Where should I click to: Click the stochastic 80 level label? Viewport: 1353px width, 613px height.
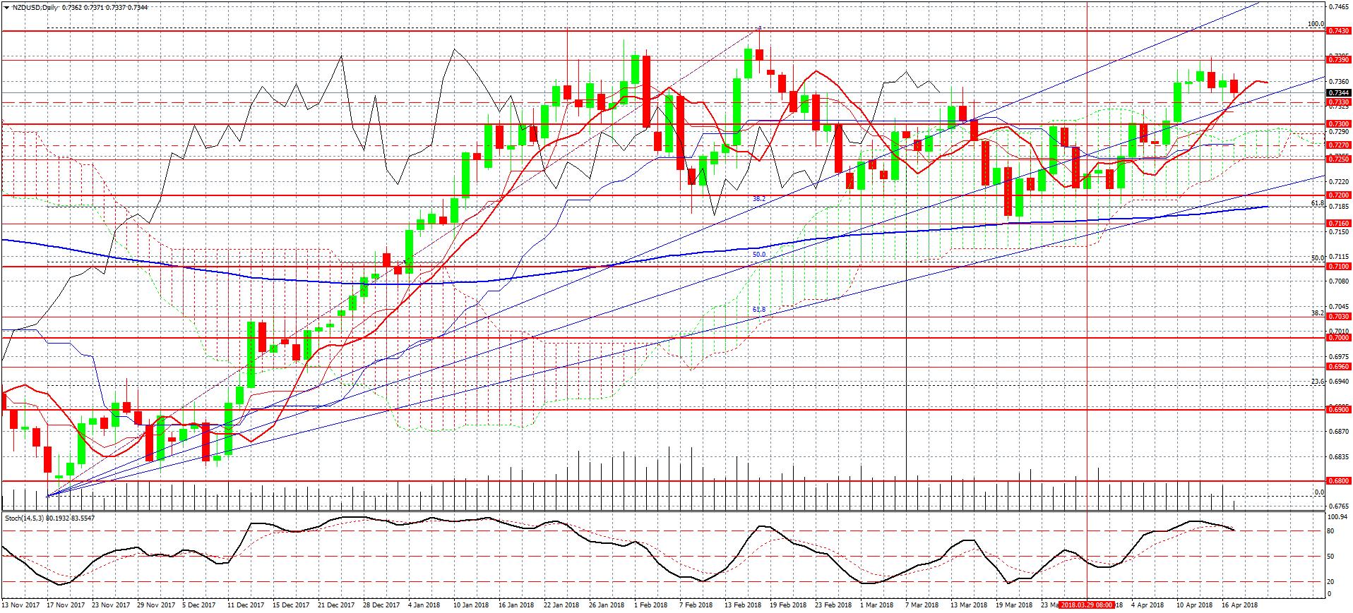coord(1331,530)
